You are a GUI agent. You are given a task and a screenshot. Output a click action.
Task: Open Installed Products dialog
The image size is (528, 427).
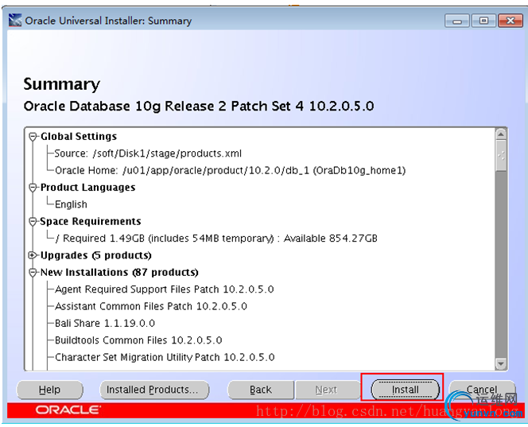pyautogui.click(x=154, y=390)
